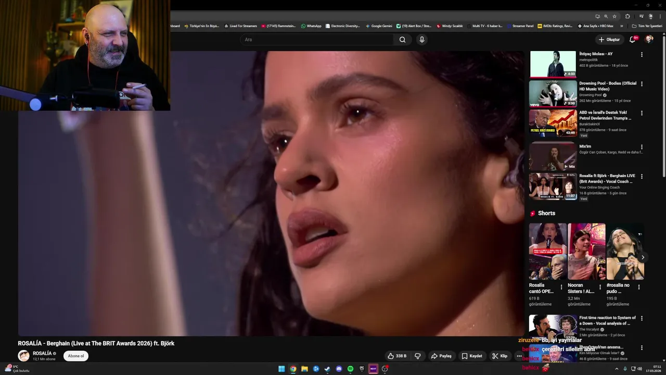The height and width of the screenshot is (375, 666).
Task: Open ROSALÍA channel avatar
Action: click(23, 356)
